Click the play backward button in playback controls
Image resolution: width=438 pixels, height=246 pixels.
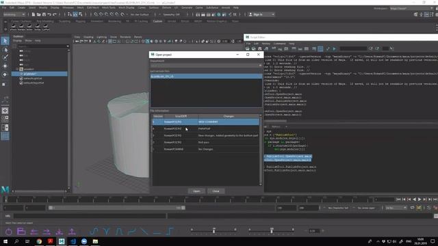[414, 199]
